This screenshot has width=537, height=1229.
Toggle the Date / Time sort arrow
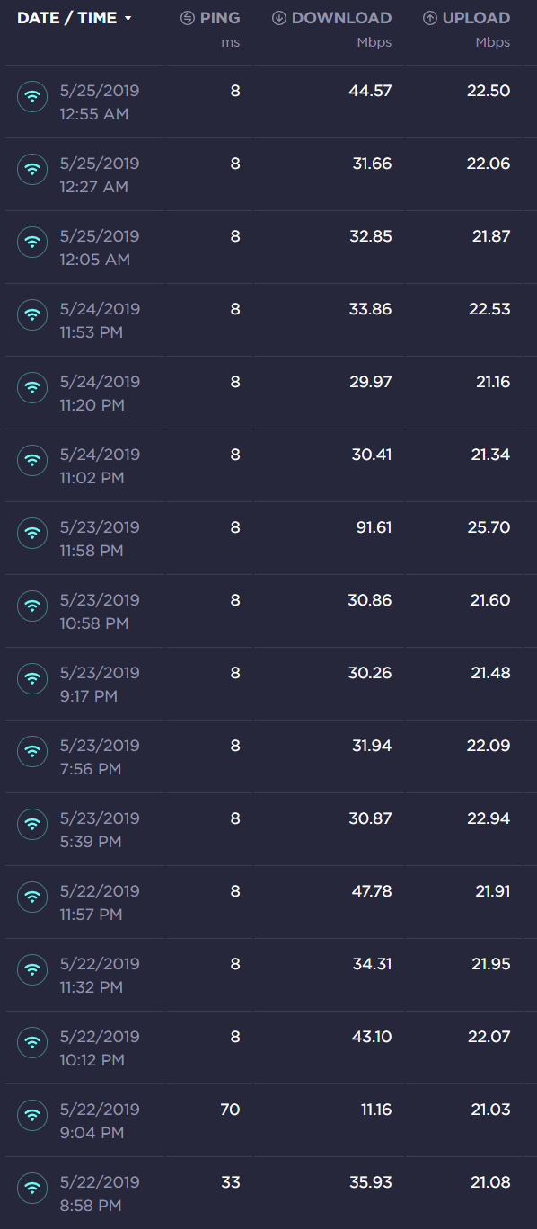pos(128,19)
